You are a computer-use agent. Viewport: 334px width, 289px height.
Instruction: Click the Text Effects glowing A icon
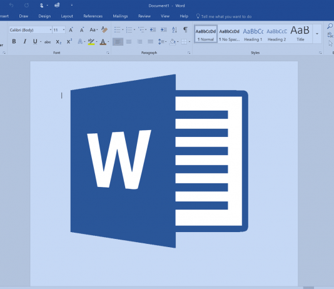click(x=80, y=41)
